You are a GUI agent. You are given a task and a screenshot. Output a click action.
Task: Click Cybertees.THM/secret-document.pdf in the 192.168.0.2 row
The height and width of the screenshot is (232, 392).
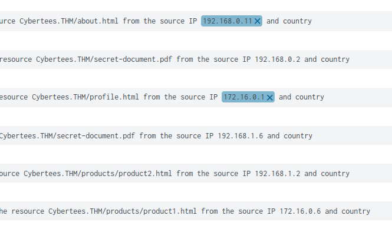(x=104, y=59)
